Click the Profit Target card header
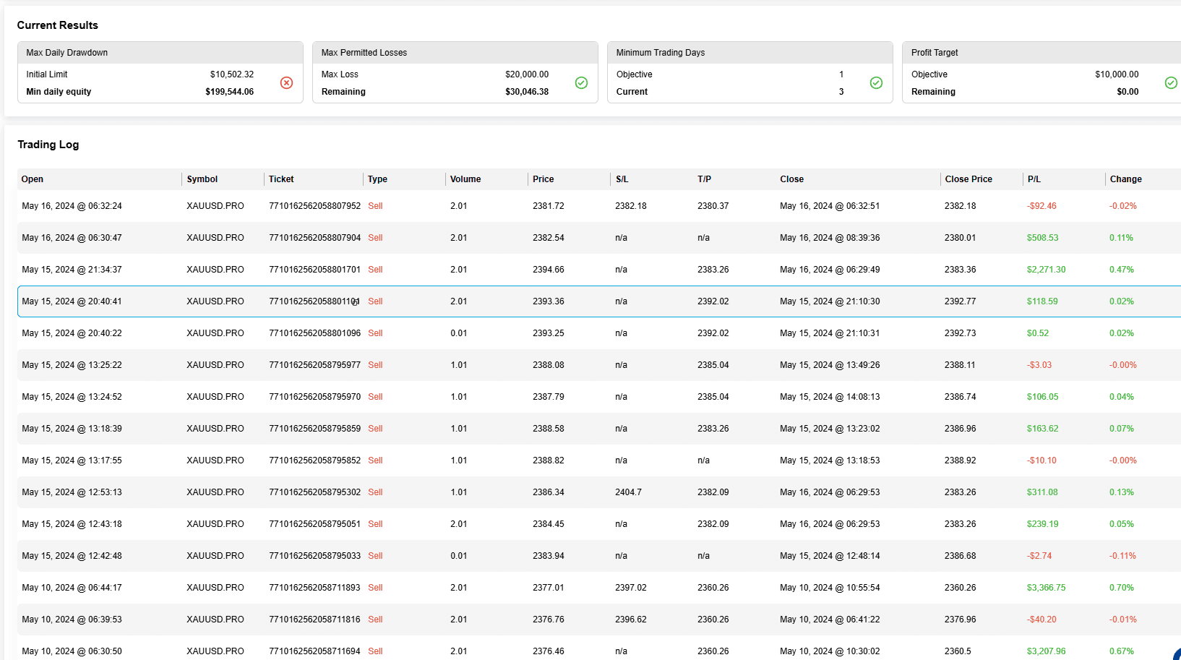 coord(1042,53)
